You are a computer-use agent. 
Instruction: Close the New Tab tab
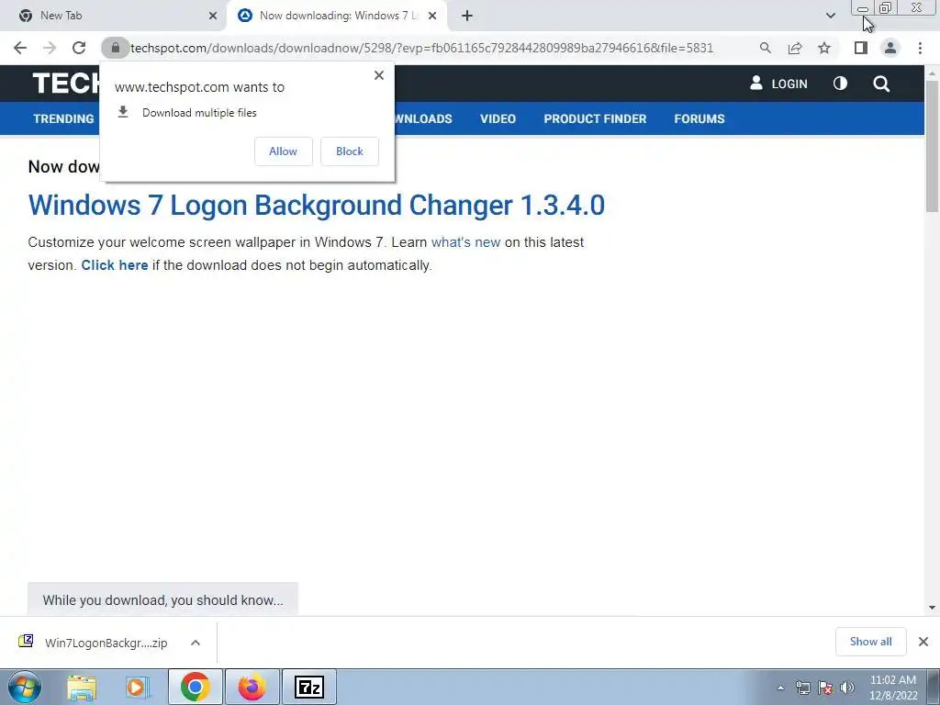point(213,16)
